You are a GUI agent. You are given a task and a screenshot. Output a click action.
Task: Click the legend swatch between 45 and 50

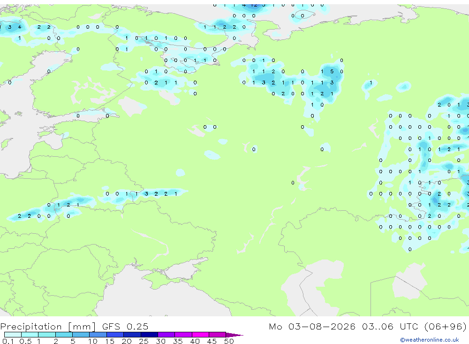217,335
